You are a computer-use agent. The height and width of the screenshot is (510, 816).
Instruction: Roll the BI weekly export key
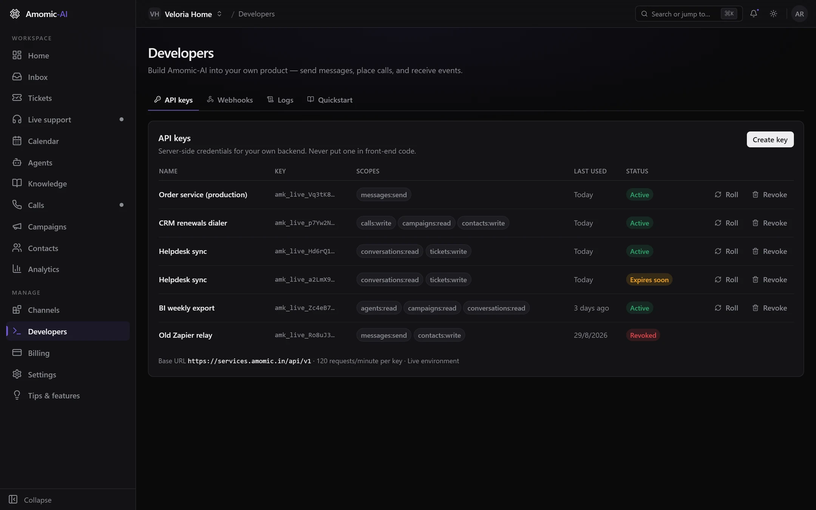(726, 308)
